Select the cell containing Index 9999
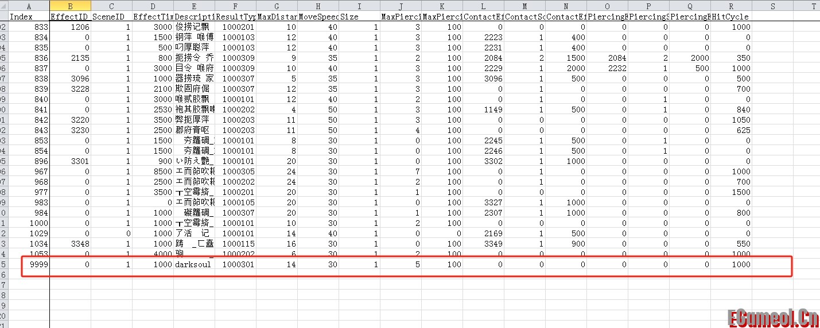This screenshot has height=328, width=820. click(29, 264)
